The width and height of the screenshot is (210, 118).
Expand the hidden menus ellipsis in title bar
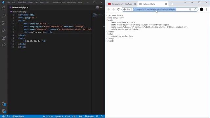click(x=48, y=2)
